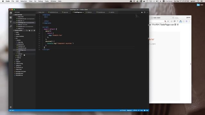Select the todo-client tab in Chrome
The height and width of the screenshot is (115, 205).
[162, 18]
